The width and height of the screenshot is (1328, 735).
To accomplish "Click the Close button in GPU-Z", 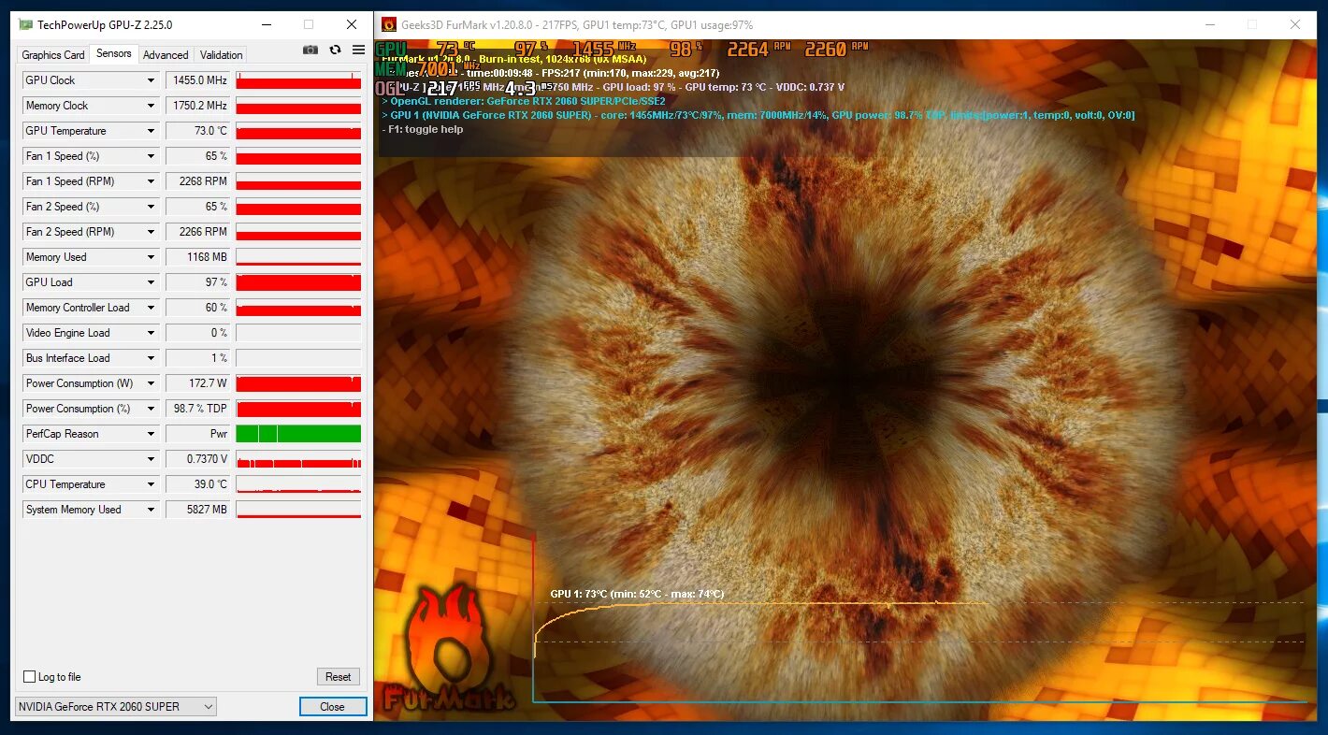I will pos(333,707).
